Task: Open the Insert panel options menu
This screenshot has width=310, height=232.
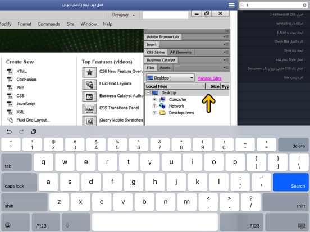Action: [226, 45]
